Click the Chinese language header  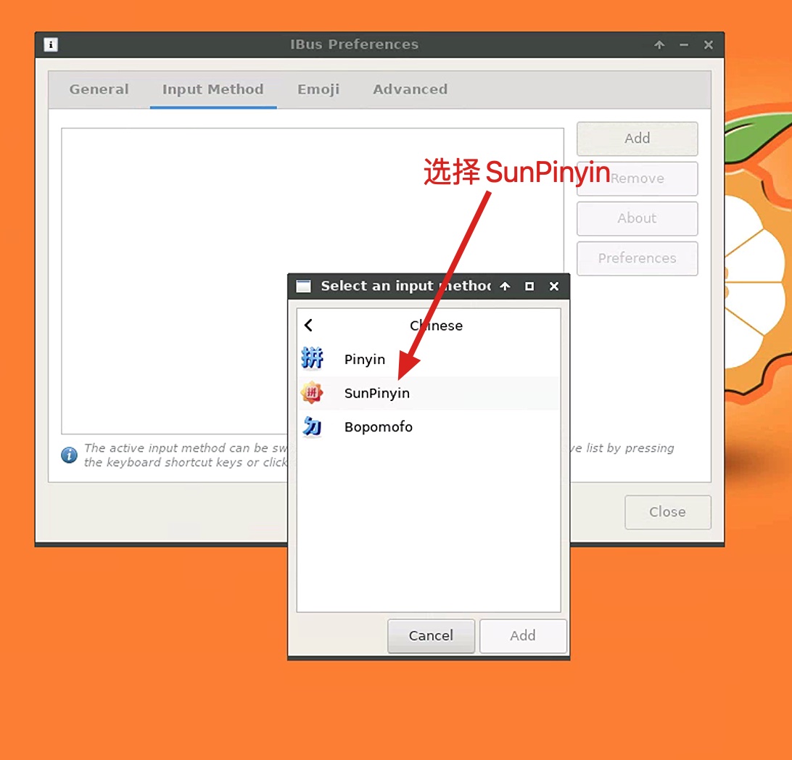click(x=436, y=326)
